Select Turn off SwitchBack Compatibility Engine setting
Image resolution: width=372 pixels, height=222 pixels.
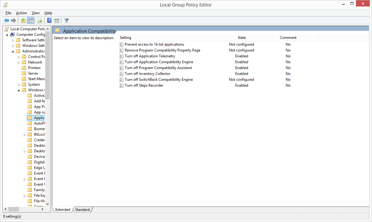coord(159,80)
